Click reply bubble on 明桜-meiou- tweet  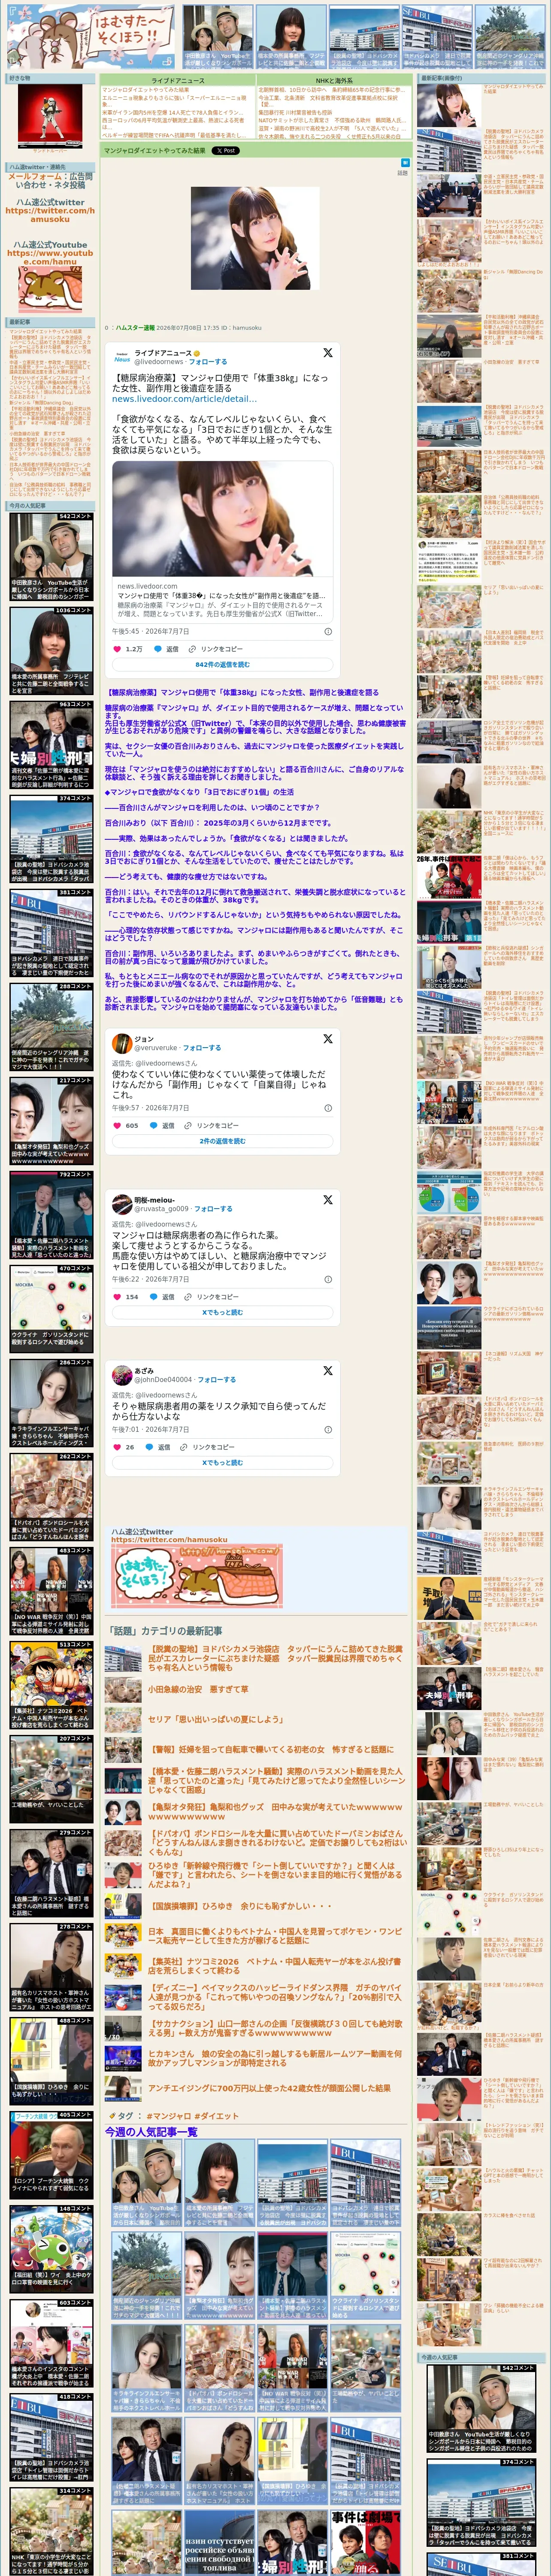tap(153, 1297)
